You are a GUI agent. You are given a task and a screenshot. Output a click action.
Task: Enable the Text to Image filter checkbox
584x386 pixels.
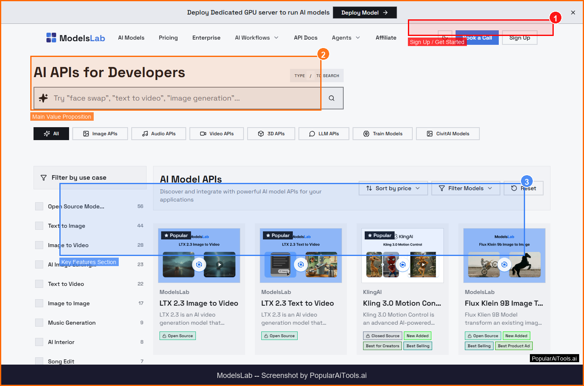(39, 226)
